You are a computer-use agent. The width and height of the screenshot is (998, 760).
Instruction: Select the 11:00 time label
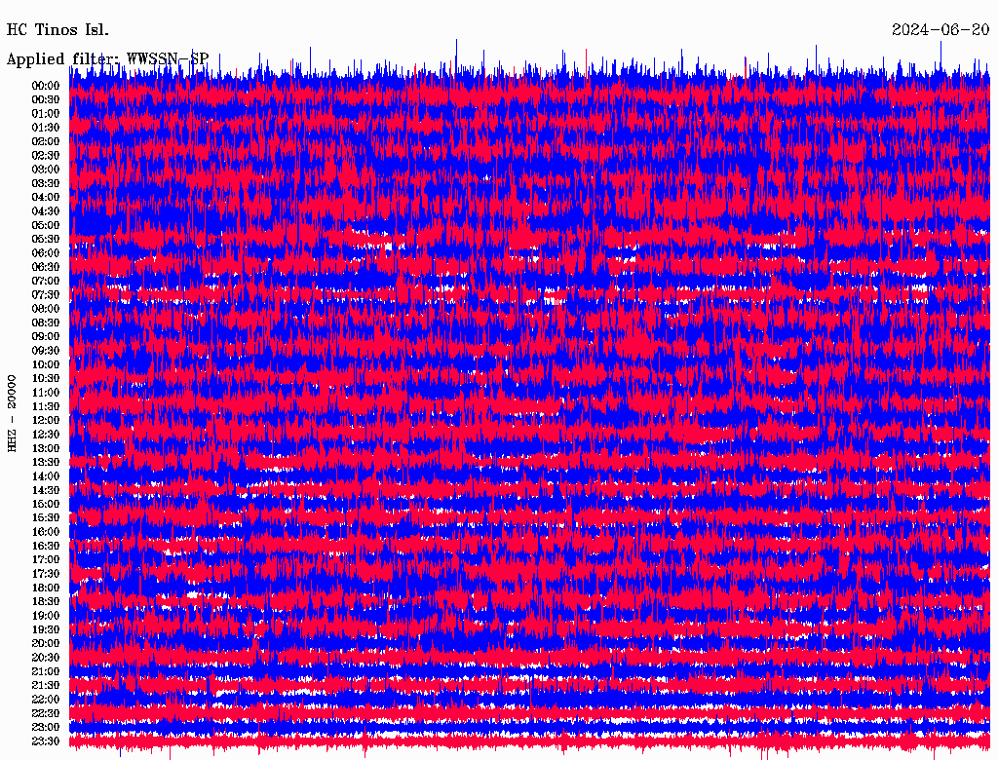pos(46,393)
